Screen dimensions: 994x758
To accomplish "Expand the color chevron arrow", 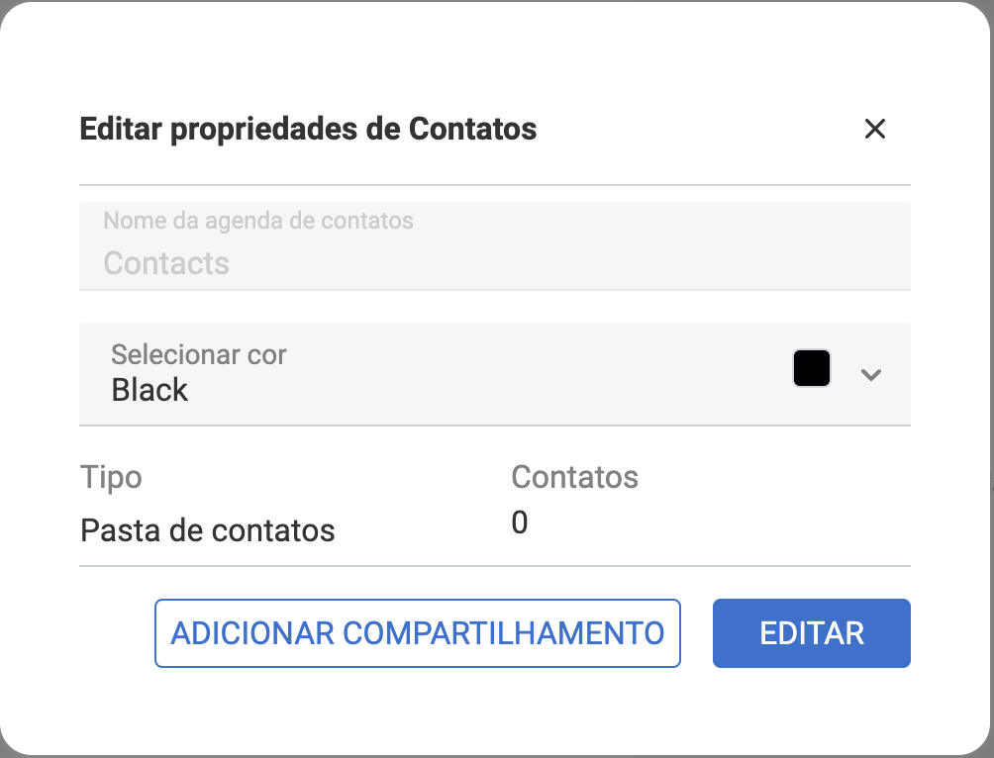I will click(x=871, y=374).
